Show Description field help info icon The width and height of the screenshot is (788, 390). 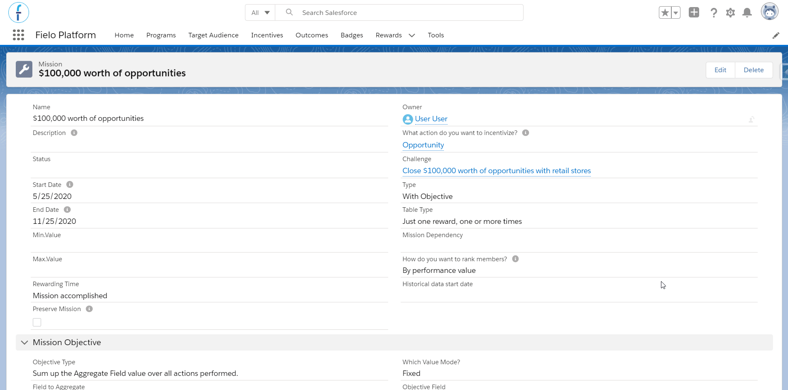74,133
